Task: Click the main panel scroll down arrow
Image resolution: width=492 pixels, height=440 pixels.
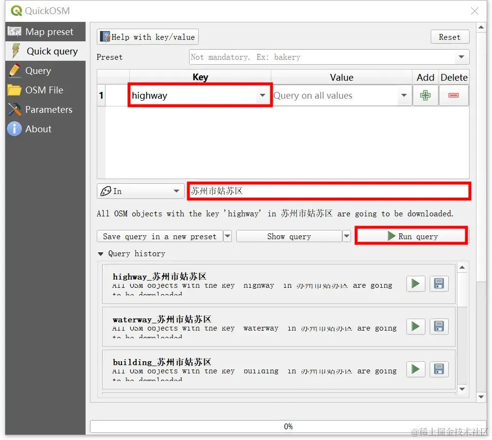Action: (481, 397)
